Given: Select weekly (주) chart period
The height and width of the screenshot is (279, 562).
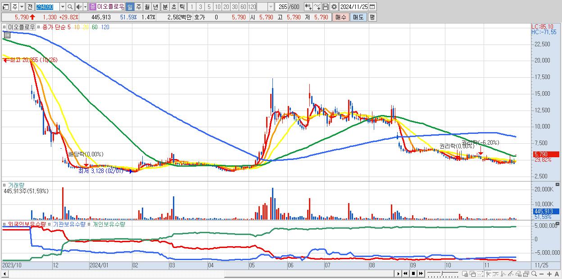Looking at the screenshot, I should point(139,7).
